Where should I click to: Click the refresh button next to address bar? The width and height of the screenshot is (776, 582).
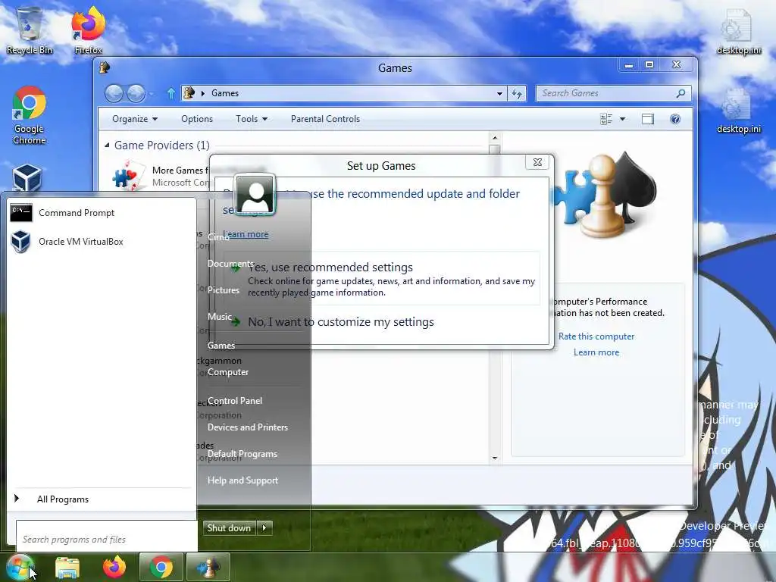tap(517, 93)
